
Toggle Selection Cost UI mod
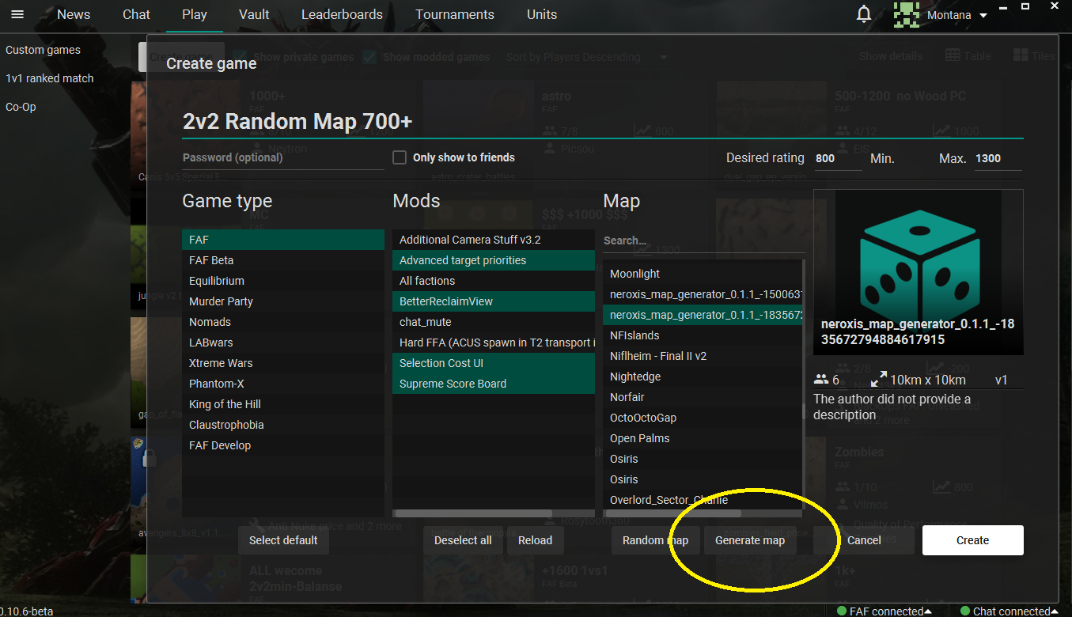[494, 363]
